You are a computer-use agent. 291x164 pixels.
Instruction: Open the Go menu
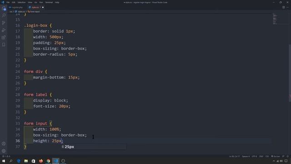pos(35,2)
